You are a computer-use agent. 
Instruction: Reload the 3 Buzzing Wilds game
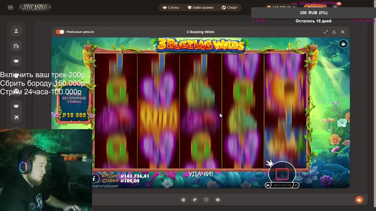pos(334,32)
